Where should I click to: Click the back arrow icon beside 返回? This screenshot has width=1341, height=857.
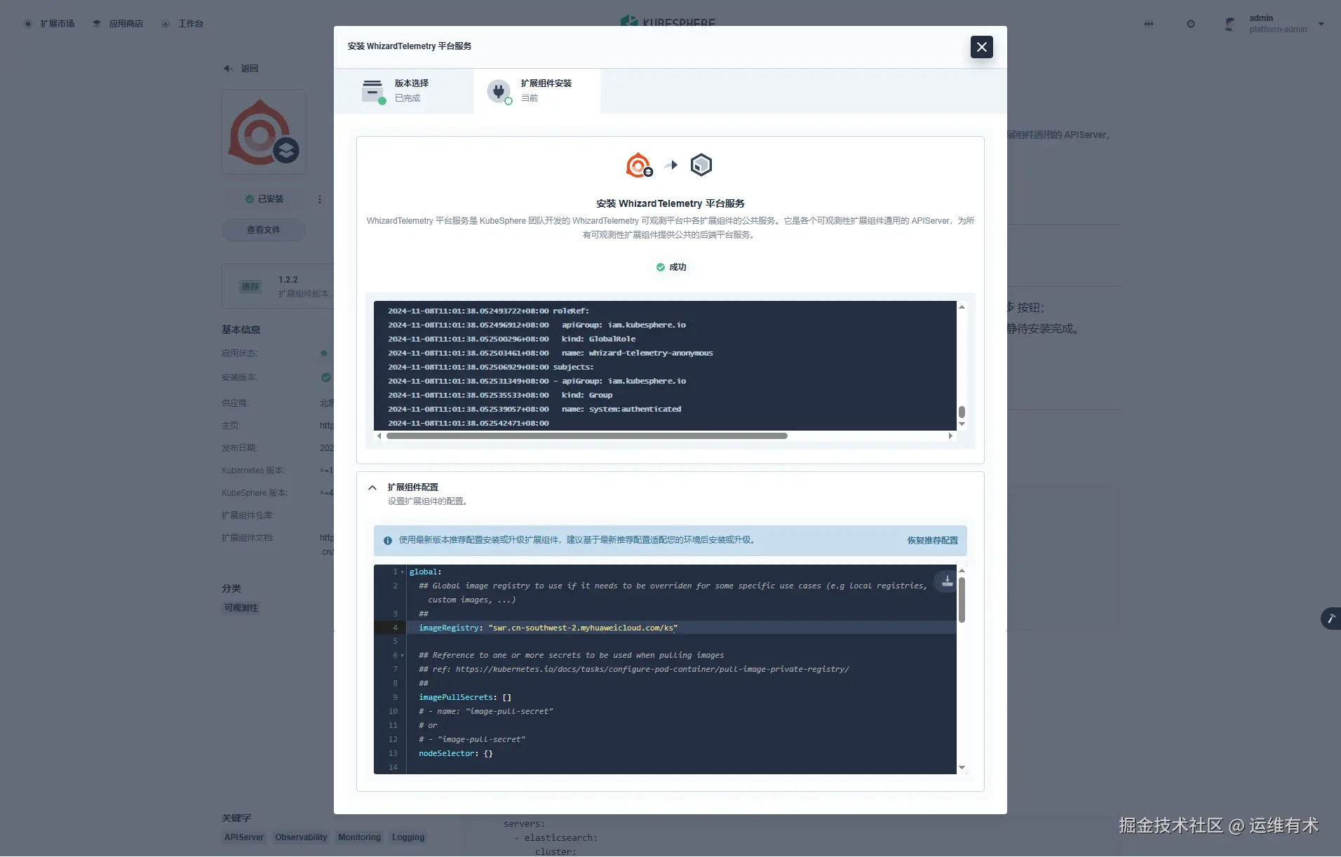point(227,69)
